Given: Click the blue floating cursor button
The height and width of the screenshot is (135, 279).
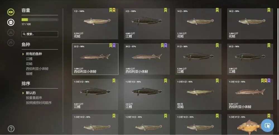Looking at the screenshot, I should pos(268,126).
